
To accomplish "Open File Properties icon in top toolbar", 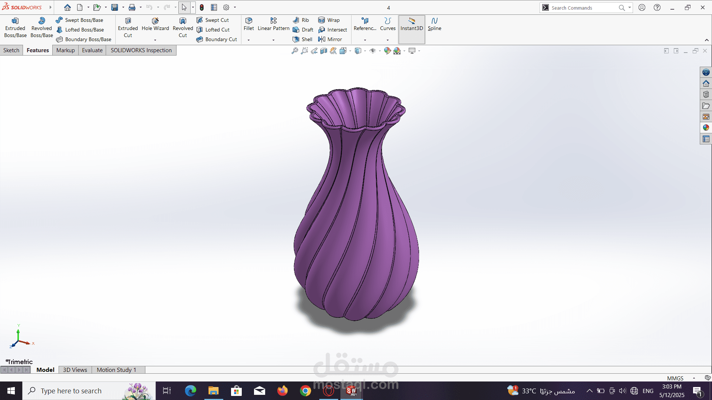I will [214, 7].
